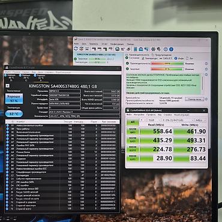
Task: Select drive D: 48 °C in CrystalDiskInfo
Action: pos(10,77)
